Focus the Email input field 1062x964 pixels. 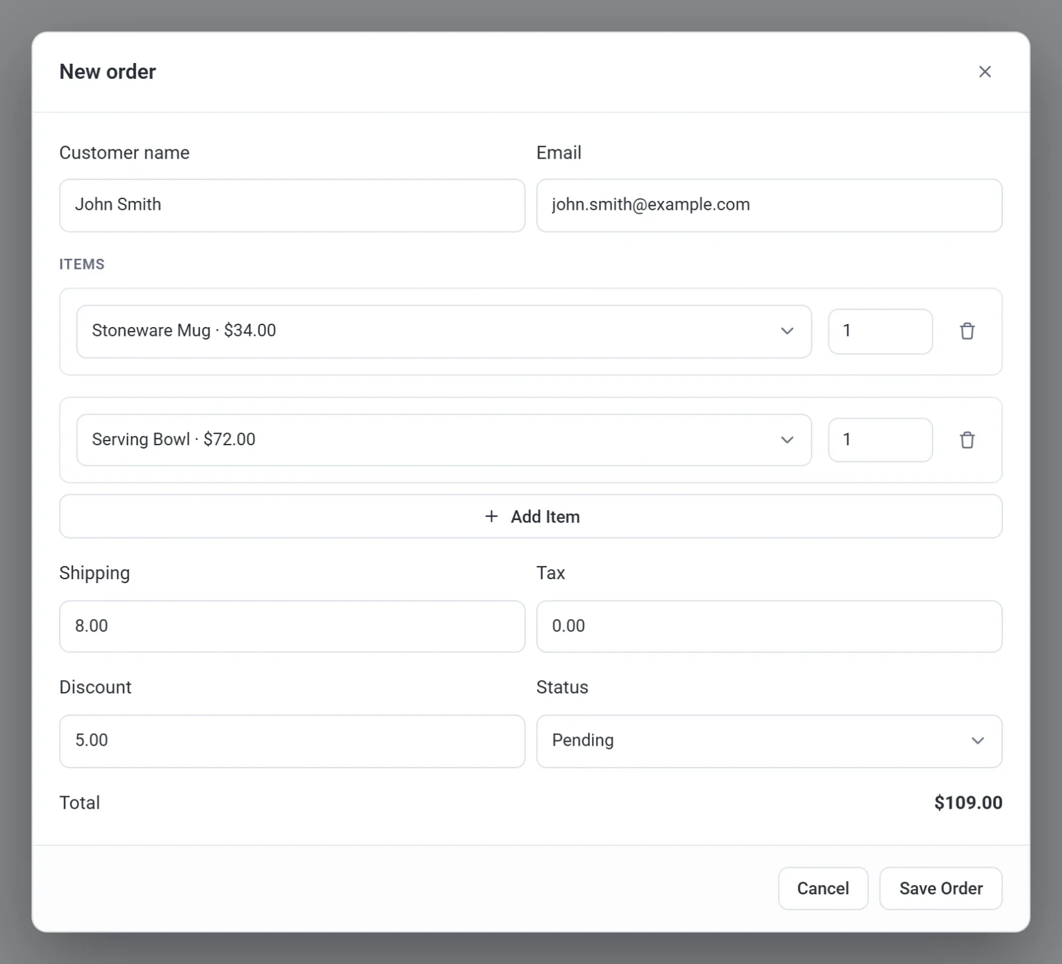click(x=769, y=205)
